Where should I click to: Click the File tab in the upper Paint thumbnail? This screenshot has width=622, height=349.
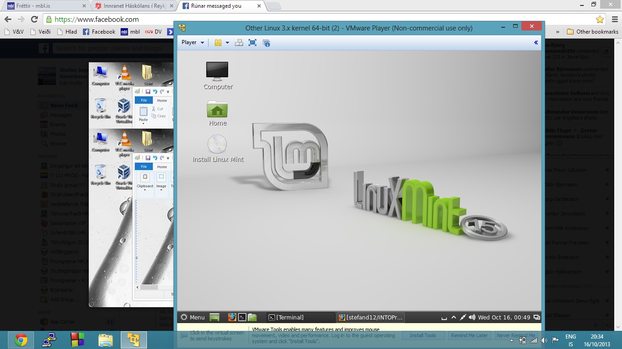click(143, 100)
